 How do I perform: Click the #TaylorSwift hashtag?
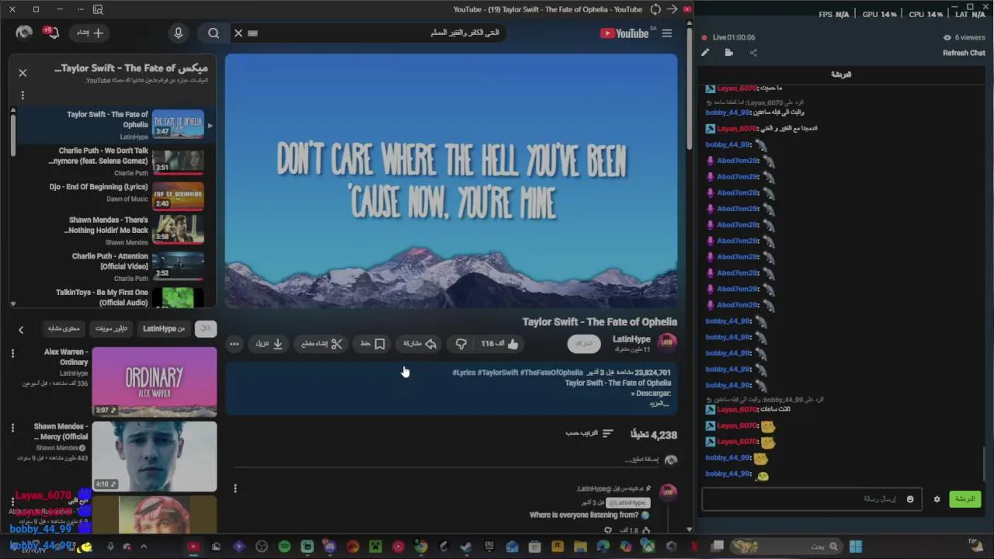click(x=497, y=373)
